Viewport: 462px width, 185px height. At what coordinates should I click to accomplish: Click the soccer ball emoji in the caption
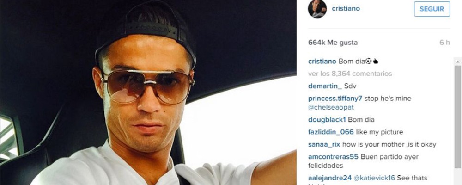click(368, 62)
